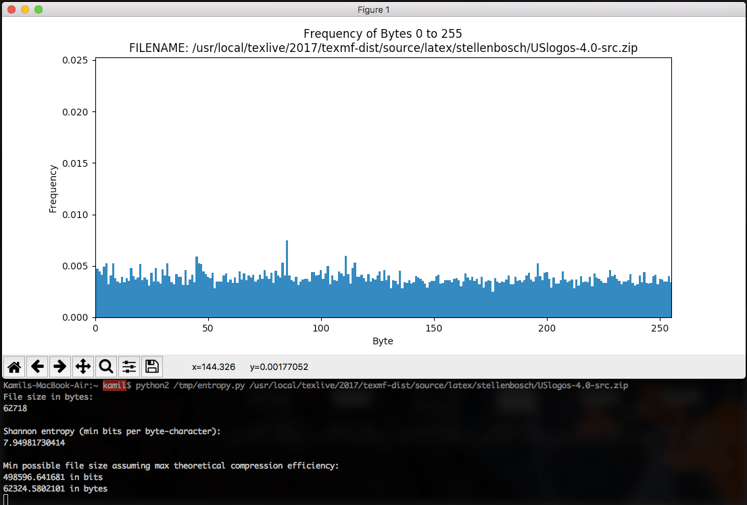This screenshot has width=747, height=505.
Task: Click the x-axis tick label 250
Action: point(660,328)
